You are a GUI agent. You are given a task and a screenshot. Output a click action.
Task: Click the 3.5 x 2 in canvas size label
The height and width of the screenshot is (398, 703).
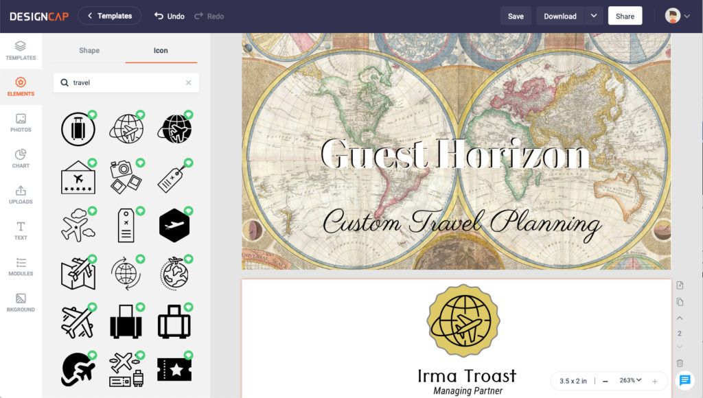tap(573, 381)
